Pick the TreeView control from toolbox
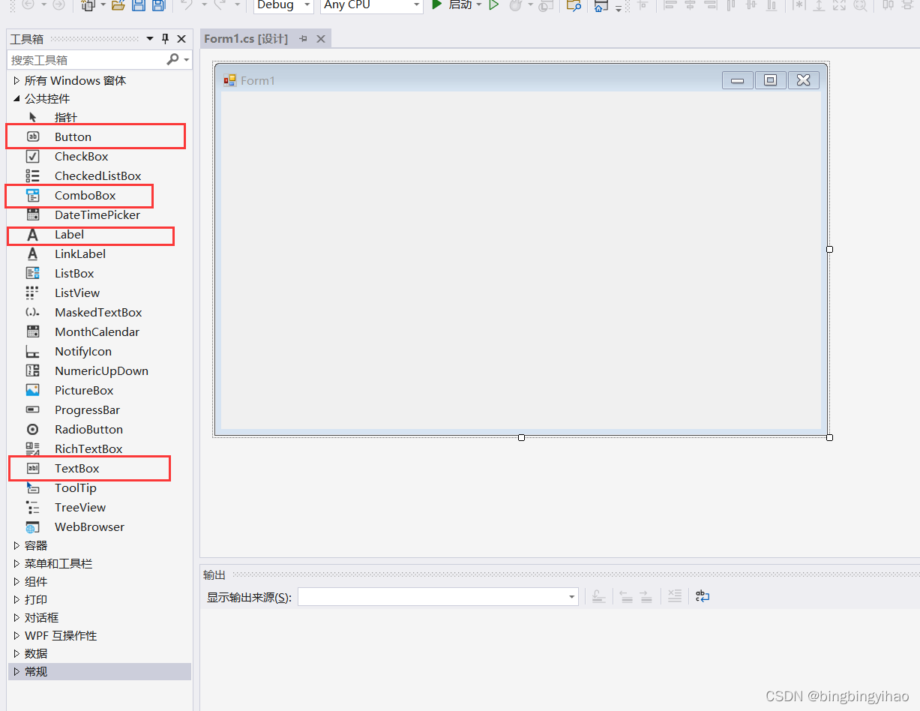920x711 pixels. point(98,507)
